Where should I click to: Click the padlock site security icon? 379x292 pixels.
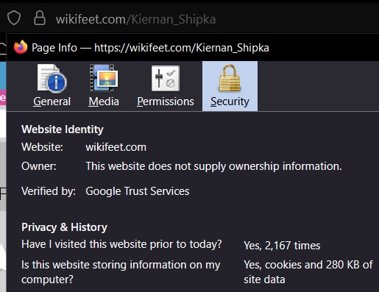[40, 18]
